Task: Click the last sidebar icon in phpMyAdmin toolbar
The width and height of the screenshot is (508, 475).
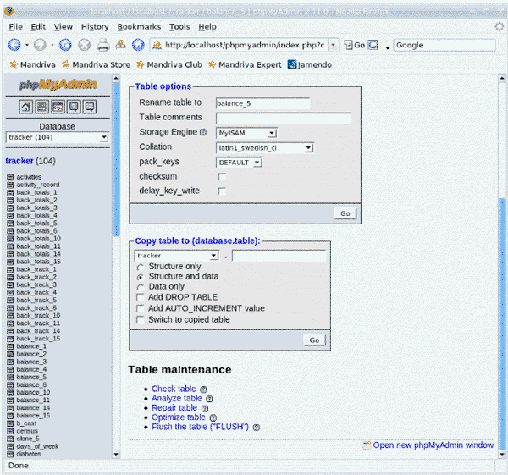Action: pyautogui.click(x=90, y=107)
